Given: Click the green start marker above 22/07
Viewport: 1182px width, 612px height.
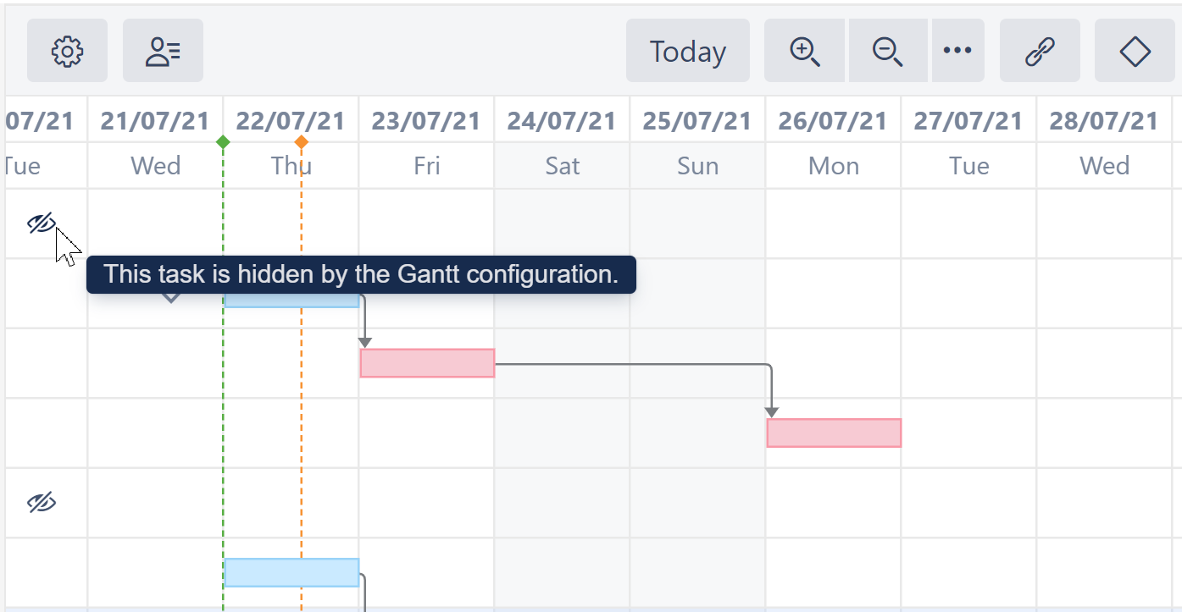Looking at the screenshot, I should point(223,142).
